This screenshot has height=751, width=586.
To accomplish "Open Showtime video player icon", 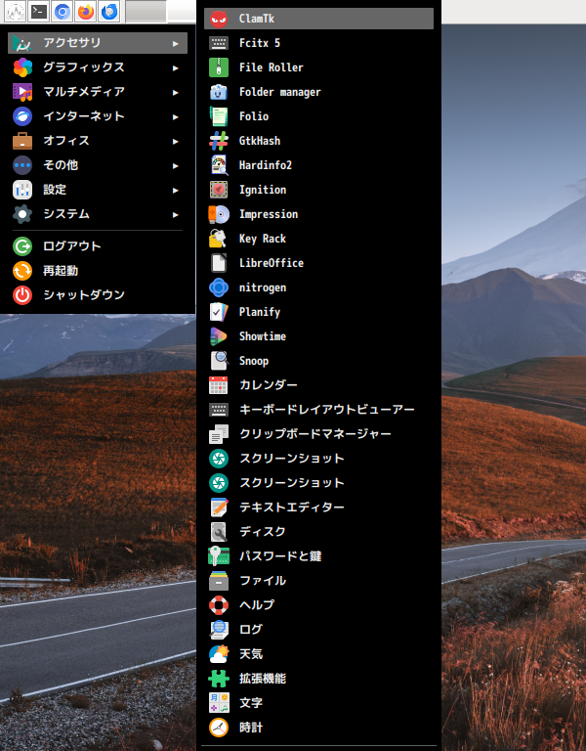I will 219,336.
